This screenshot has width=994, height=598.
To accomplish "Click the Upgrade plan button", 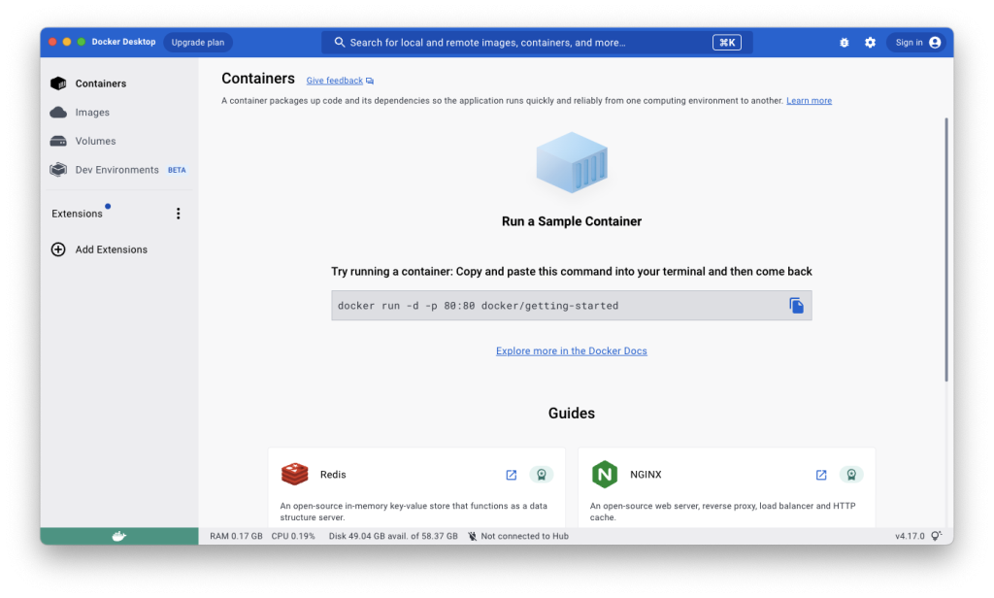I will (198, 43).
